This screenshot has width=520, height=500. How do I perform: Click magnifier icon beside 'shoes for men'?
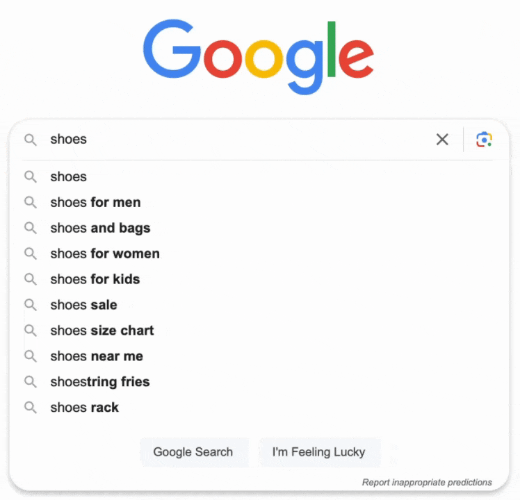point(31,202)
